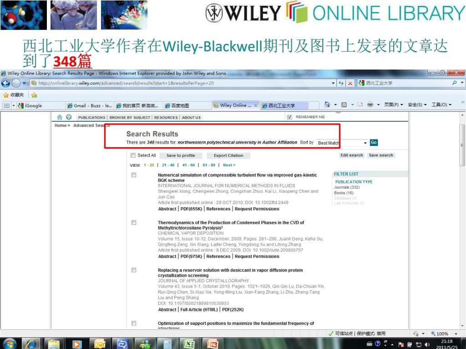Open Windows Media Player on taskbar
This screenshot has height=349, width=466.
pos(76,344)
